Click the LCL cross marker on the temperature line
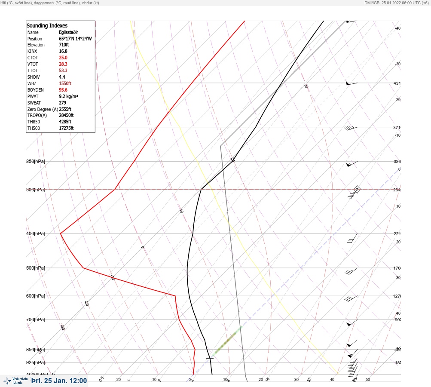The image size is (431, 387). click(210, 358)
